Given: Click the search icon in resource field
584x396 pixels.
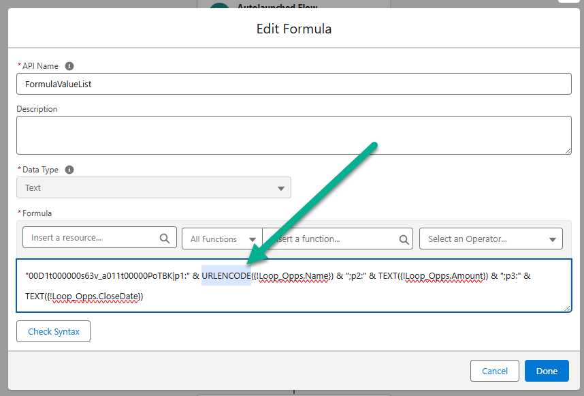Looking at the screenshot, I should [x=164, y=239].
